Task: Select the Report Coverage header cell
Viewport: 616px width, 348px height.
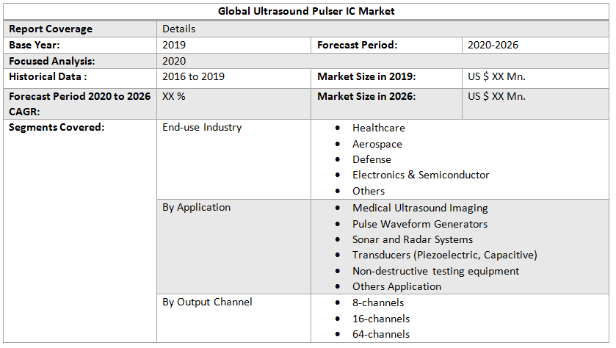Action: (x=51, y=29)
